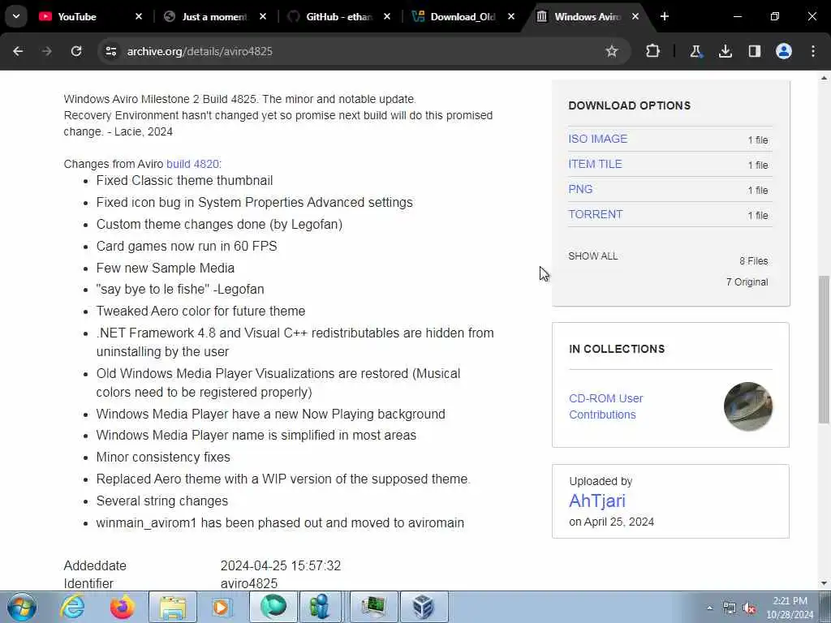
Task: Download the TORRENT file
Action: [595, 214]
